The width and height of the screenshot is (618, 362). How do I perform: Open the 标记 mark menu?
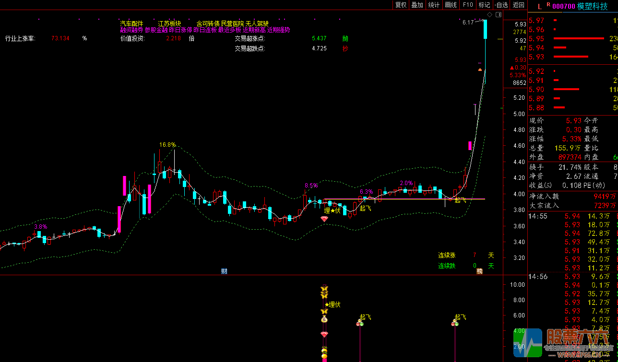pos(484,5)
